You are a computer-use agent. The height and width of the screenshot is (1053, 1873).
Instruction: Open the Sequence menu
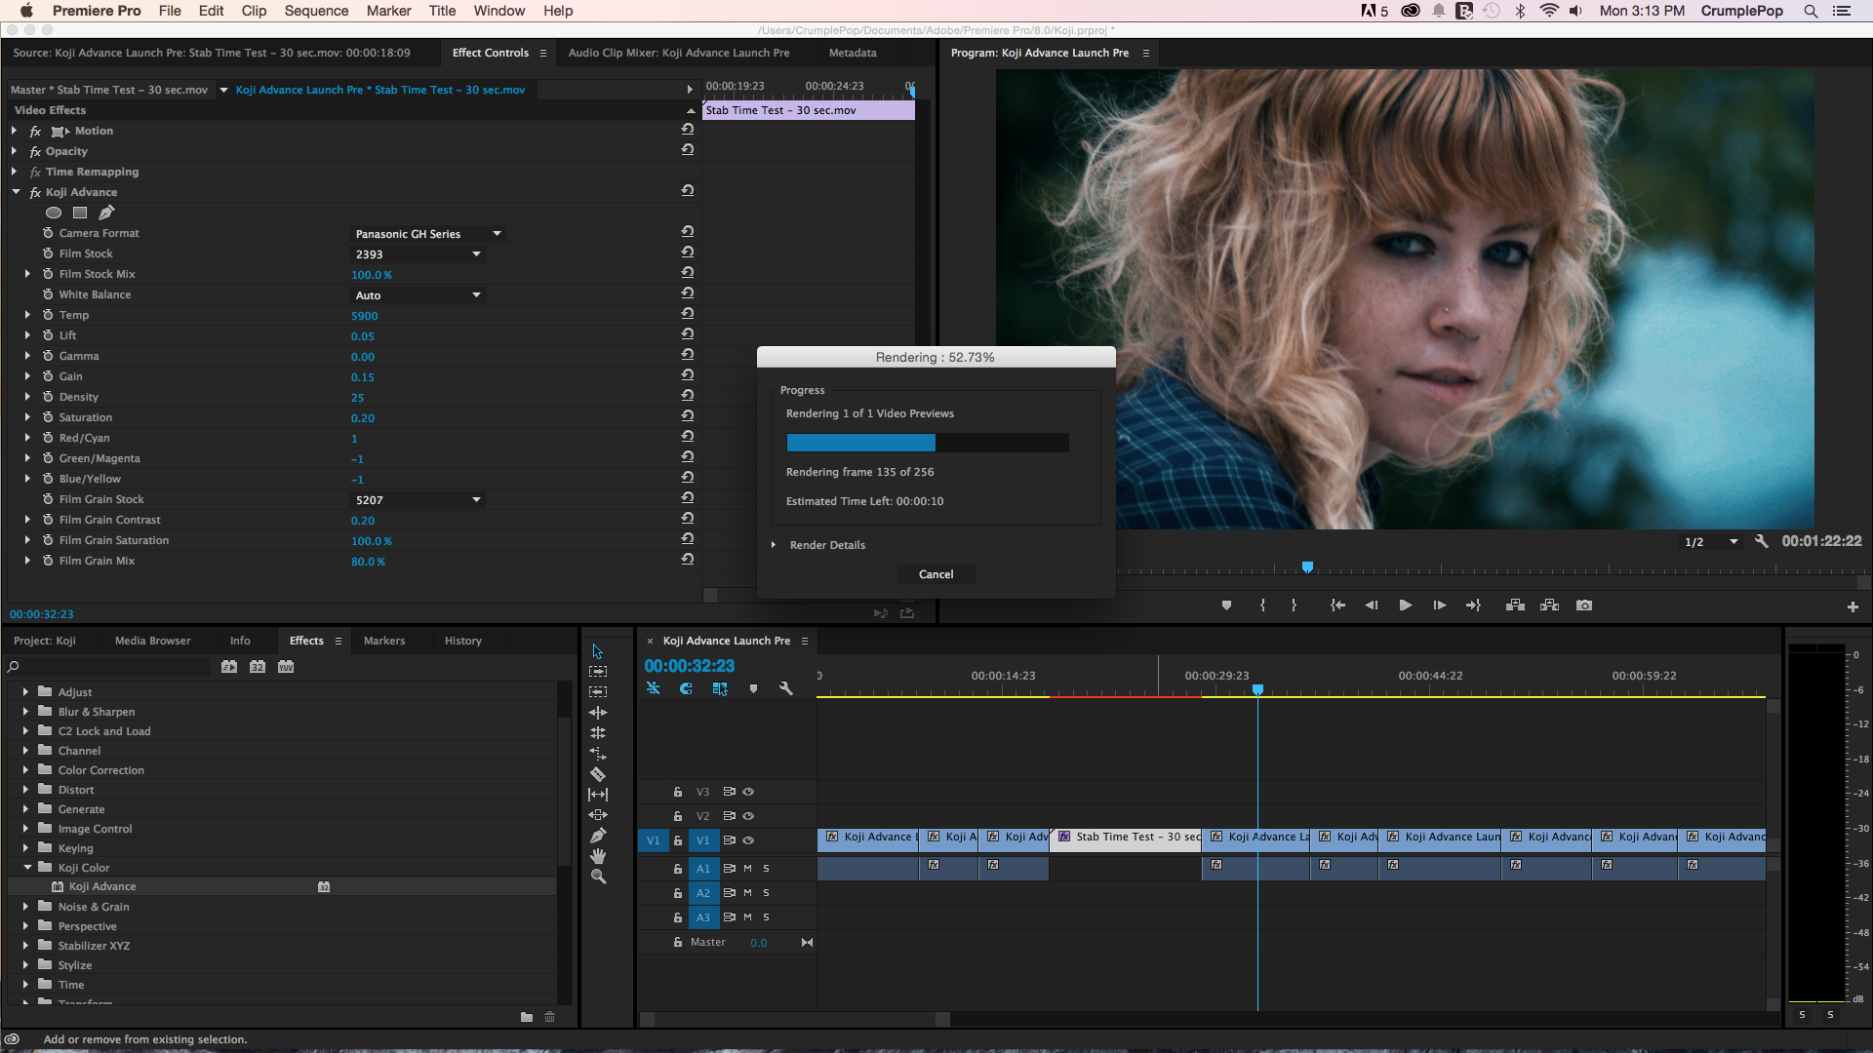click(x=316, y=11)
